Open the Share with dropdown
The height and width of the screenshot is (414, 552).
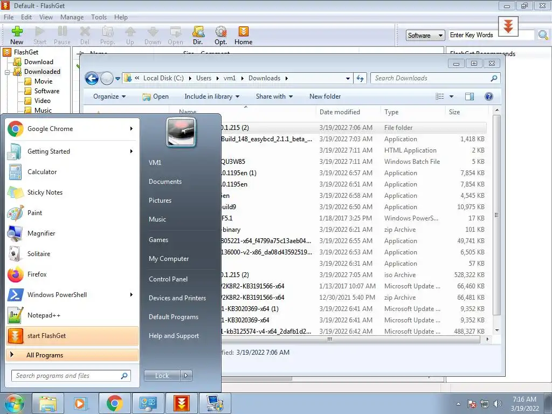tap(274, 96)
